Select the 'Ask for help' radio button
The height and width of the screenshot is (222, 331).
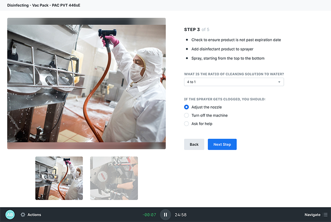tap(187, 124)
